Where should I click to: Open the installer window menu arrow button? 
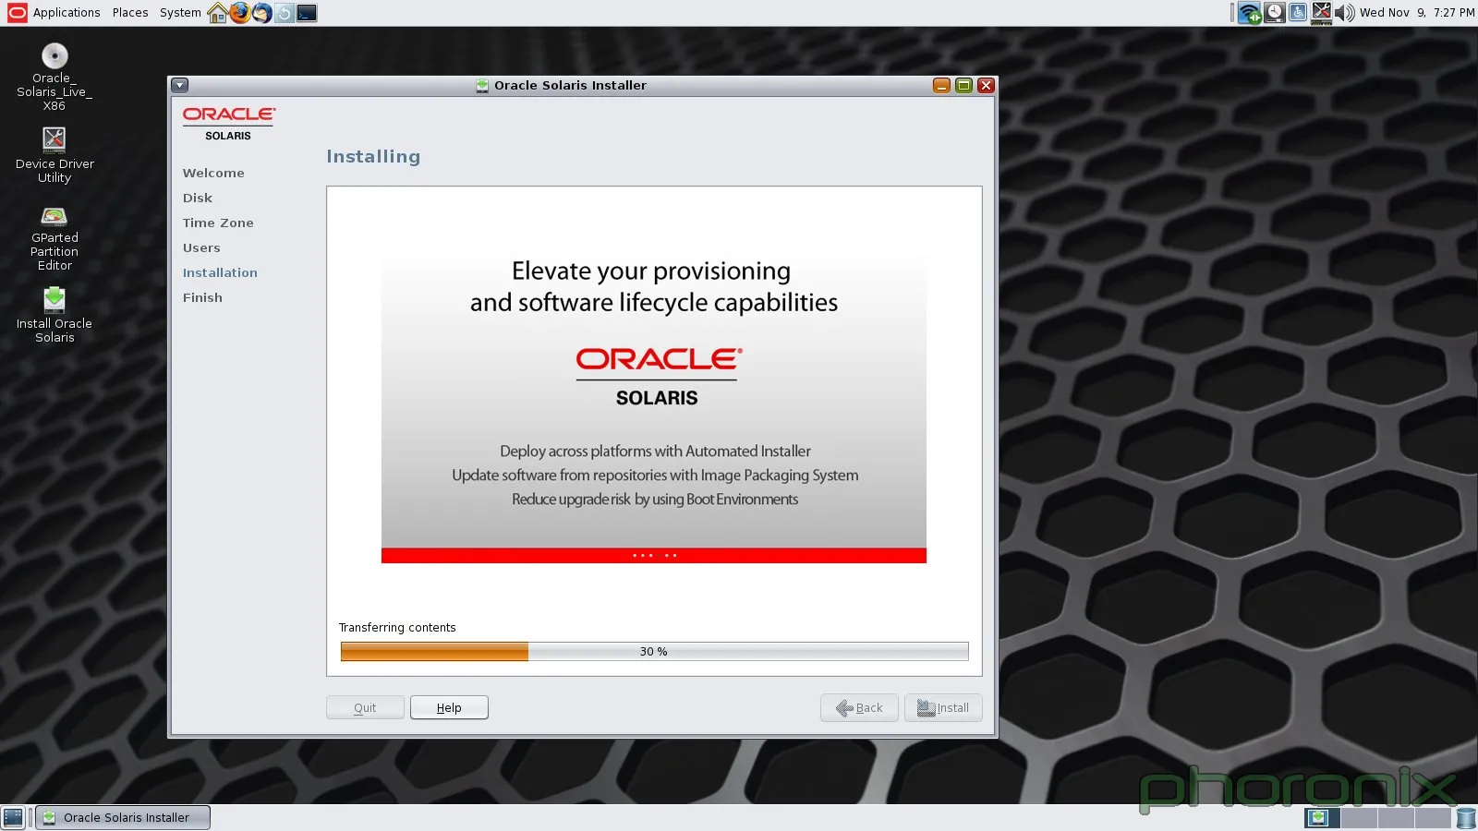click(180, 85)
